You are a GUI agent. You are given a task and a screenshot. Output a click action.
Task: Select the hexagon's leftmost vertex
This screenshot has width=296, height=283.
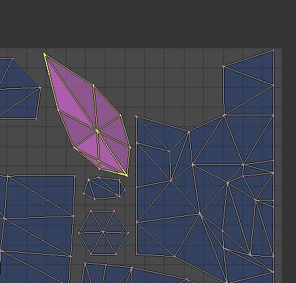(x=79, y=233)
